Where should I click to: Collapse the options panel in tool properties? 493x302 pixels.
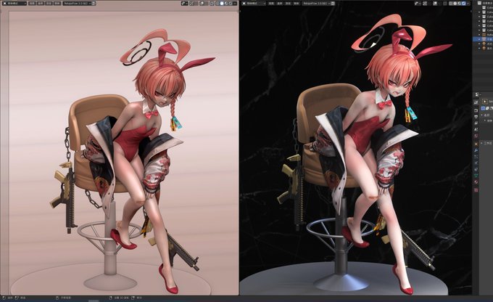pyautogui.click(x=482, y=115)
